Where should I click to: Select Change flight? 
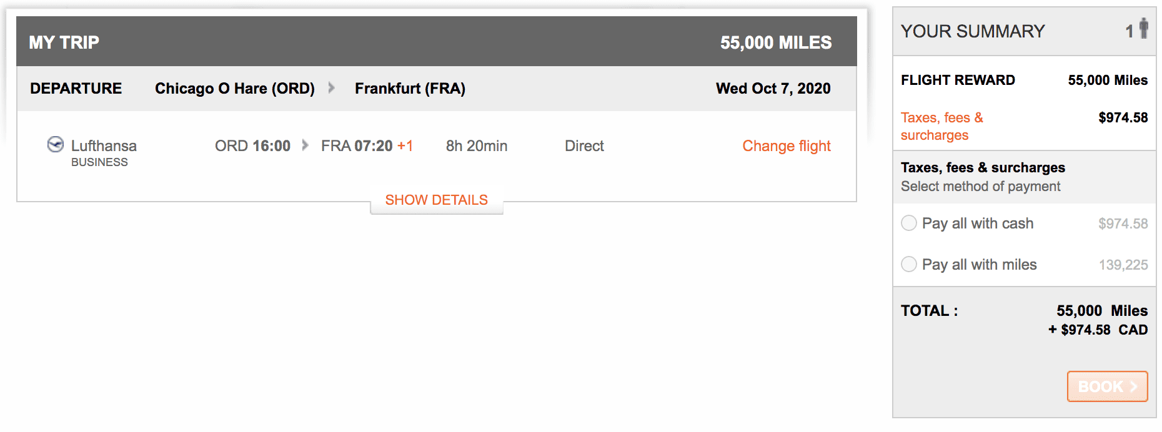[x=786, y=145]
